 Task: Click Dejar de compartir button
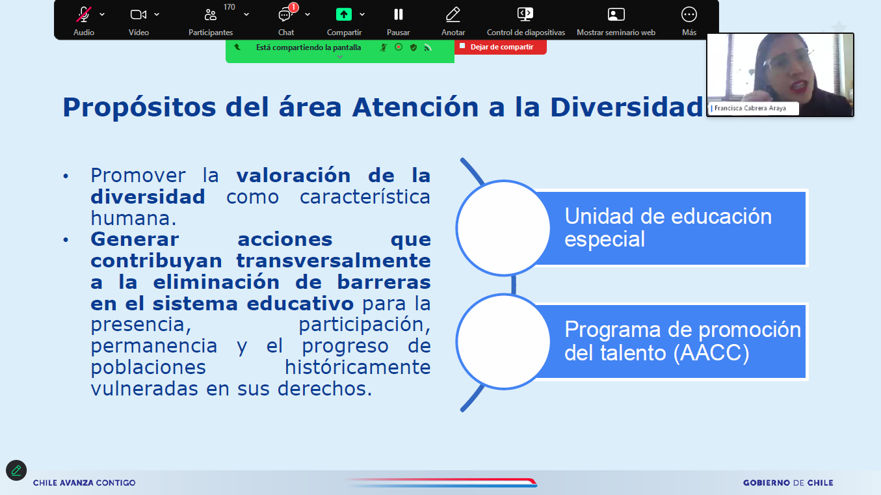(501, 47)
